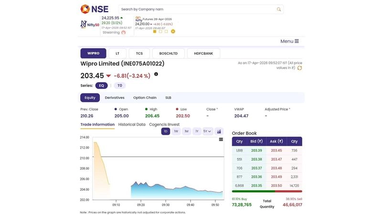Screen dimensions: 382x215
Task: Select the HDFCBANK stock button
Action: click(203, 54)
